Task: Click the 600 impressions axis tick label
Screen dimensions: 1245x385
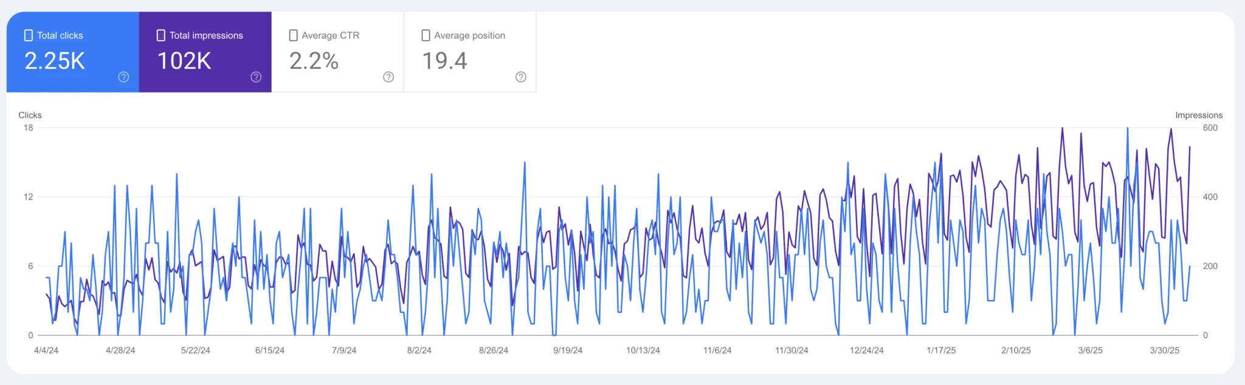Action: (1210, 128)
